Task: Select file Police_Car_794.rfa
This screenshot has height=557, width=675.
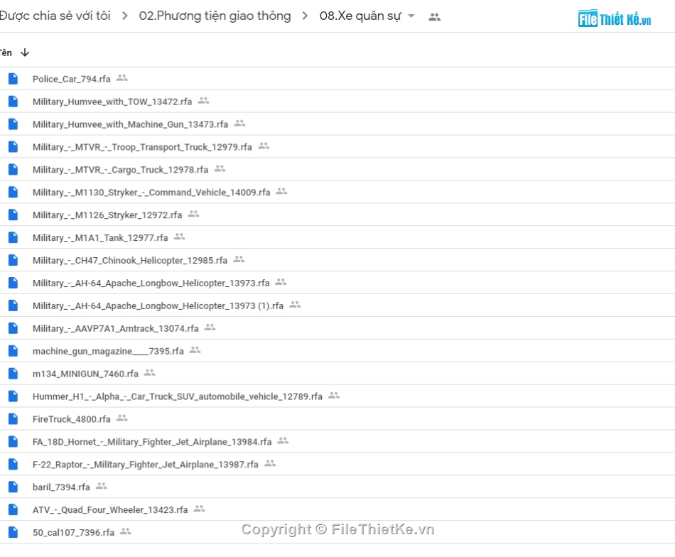Action: pos(72,79)
